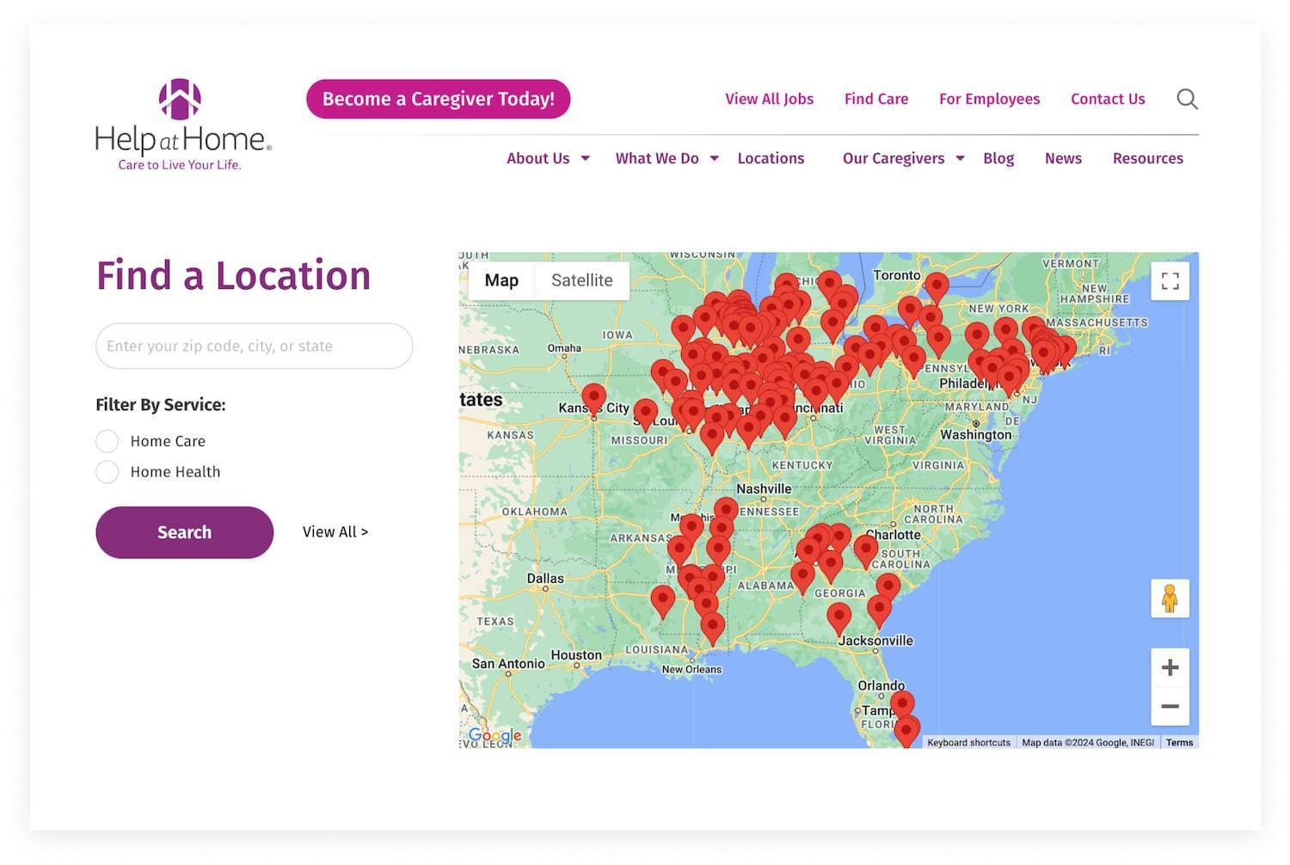This screenshot has width=1290, height=865.
Task: Zoom out with the map minus button
Action: coord(1170,707)
